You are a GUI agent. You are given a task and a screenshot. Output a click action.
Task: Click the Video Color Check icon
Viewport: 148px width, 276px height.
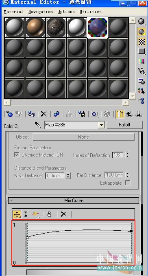141,61
